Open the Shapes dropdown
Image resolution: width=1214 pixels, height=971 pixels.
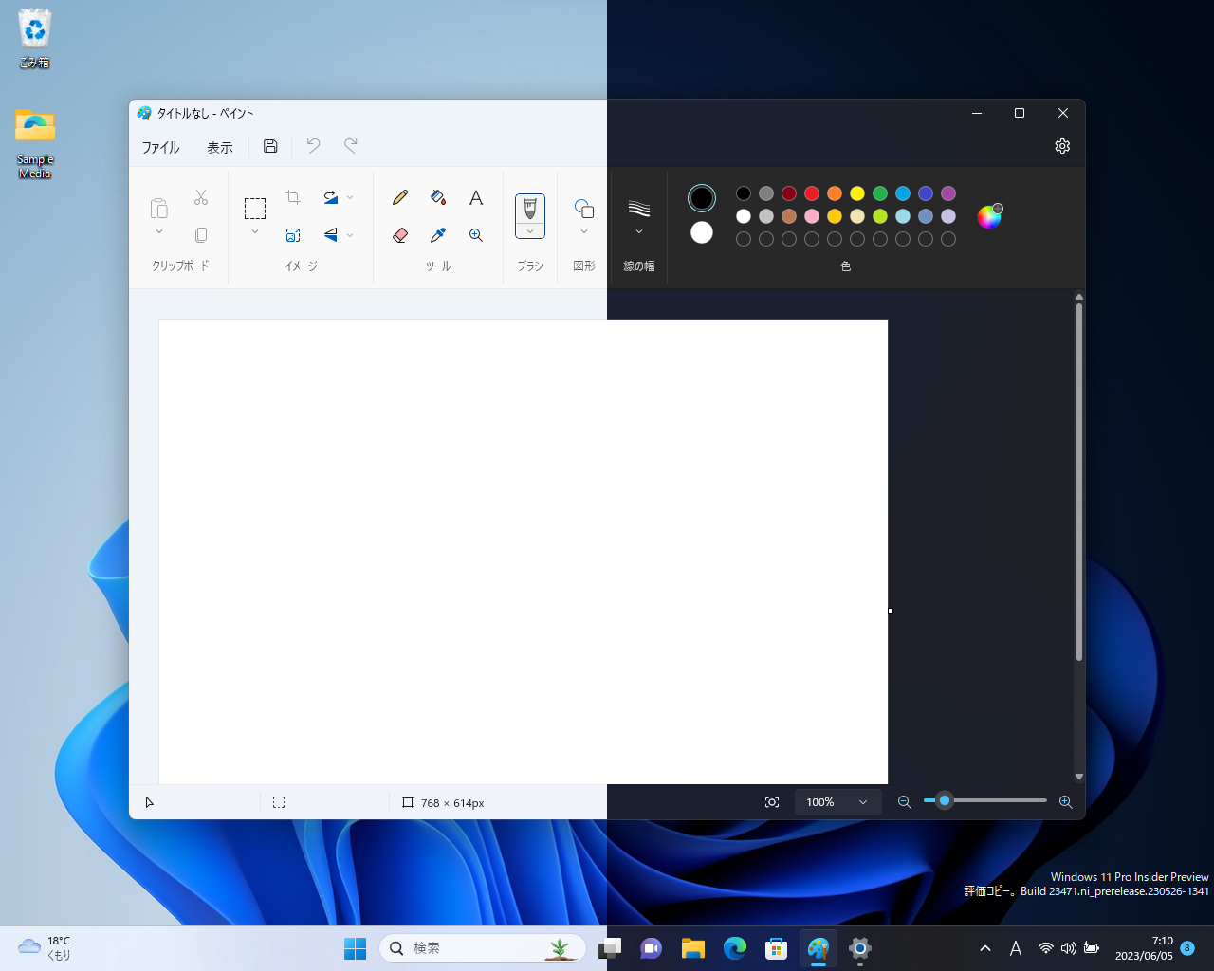(x=584, y=230)
